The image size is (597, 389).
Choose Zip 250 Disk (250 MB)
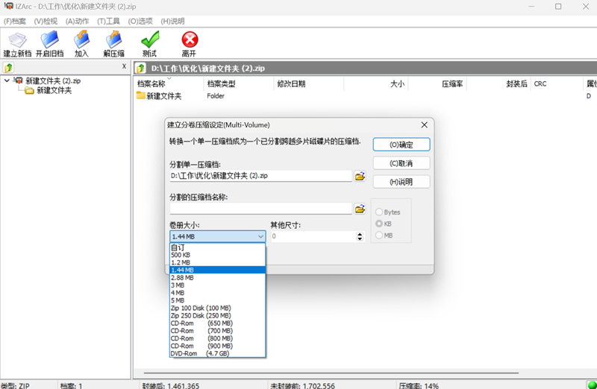pyautogui.click(x=217, y=316)
